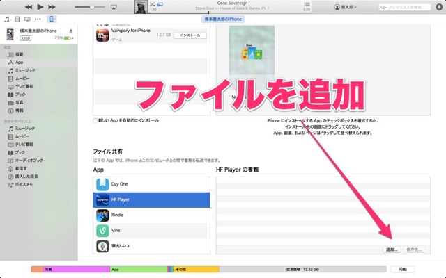Select 頭出しレコ app in list
This screenshot has width=446, height=278.
[151, 246]
